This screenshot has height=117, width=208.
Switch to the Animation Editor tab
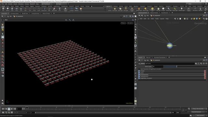pos(14,14)
